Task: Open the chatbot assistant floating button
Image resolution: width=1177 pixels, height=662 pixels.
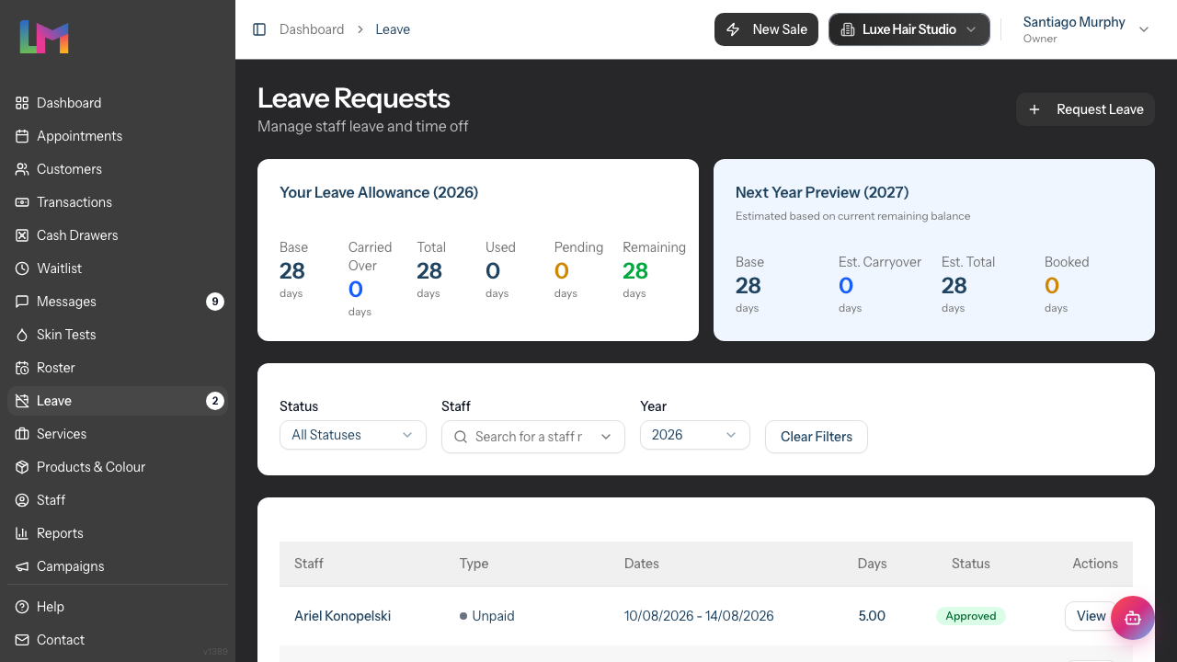Action: pos(1133,618)
